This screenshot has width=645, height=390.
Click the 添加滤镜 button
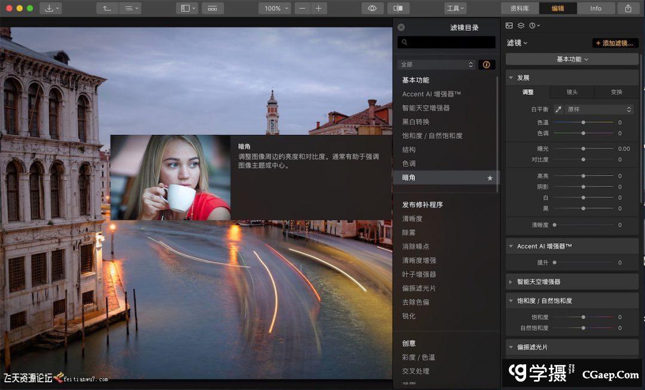[x=616, y=43]
